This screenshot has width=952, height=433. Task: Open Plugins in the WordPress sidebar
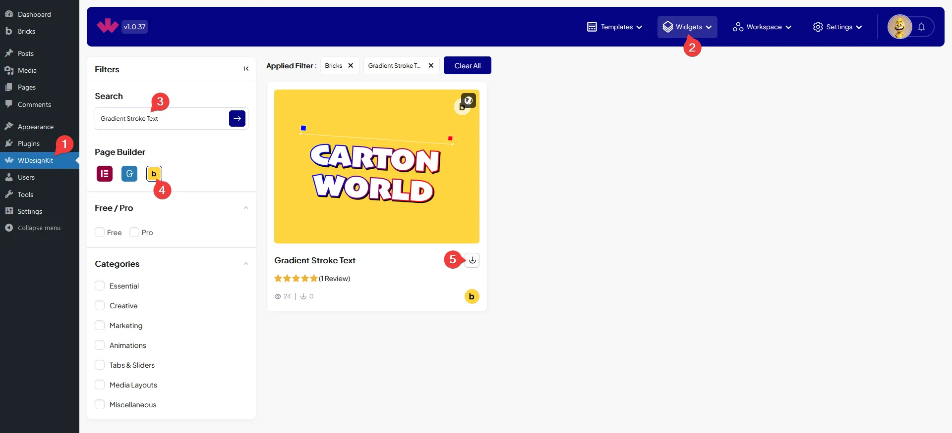[29, 144]
